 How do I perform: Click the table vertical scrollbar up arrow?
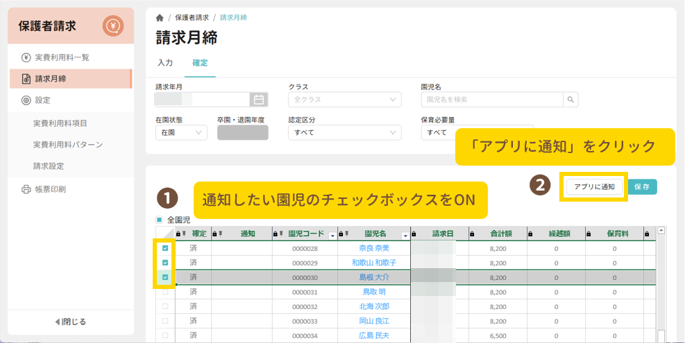tap(661, 231)
